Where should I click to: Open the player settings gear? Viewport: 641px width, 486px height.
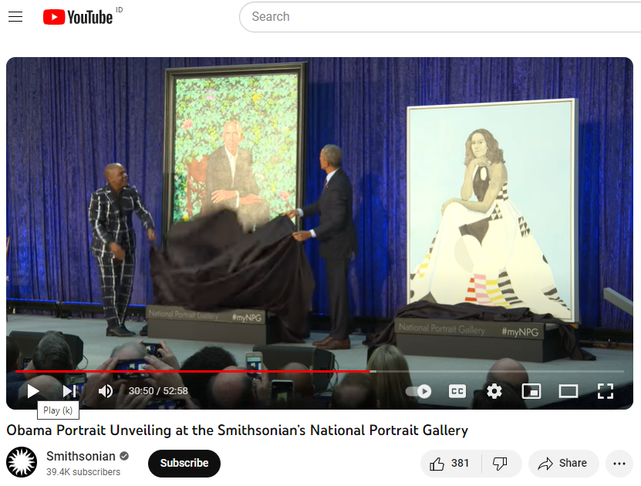point(494,391)
